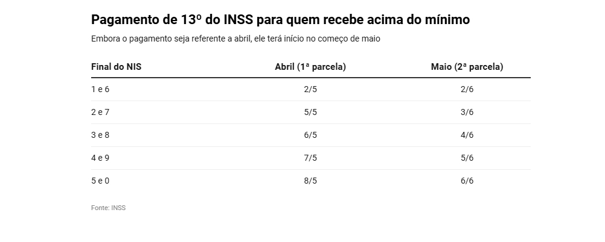The height and width of the screenshot is (242, 605).
Task: Click the 7/5 date in the Abril column
Action: click(310, 158)
